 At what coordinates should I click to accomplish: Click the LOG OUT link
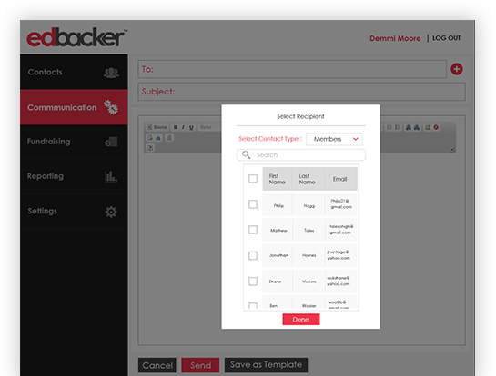(x=446, y=38)
